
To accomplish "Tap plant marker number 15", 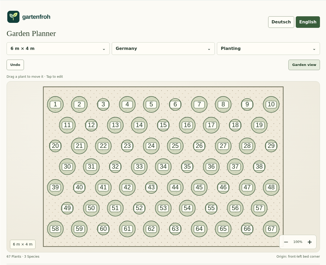I will 163,125.
